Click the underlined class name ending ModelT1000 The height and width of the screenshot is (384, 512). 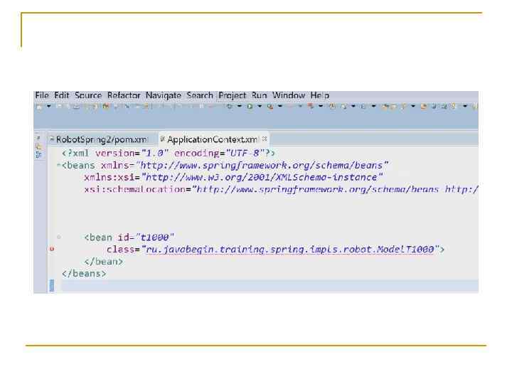[289, 250]
